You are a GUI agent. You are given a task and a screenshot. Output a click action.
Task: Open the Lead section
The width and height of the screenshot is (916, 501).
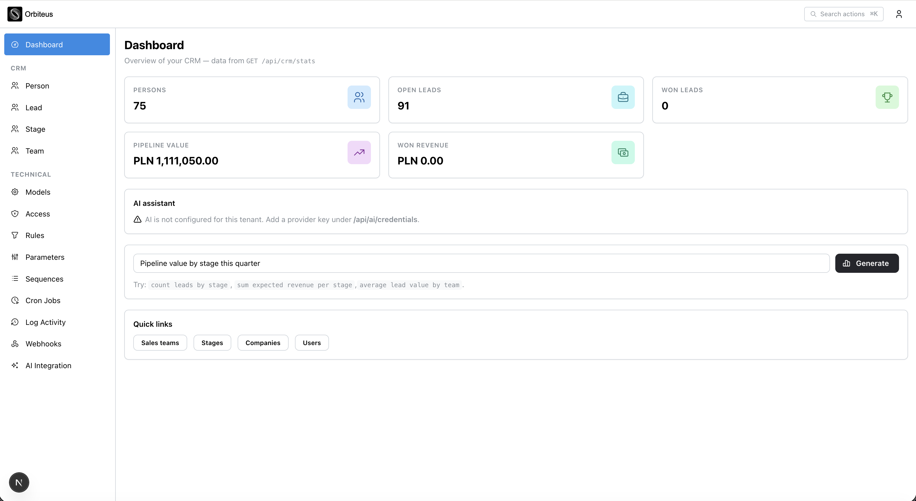[x=57, y=108]
